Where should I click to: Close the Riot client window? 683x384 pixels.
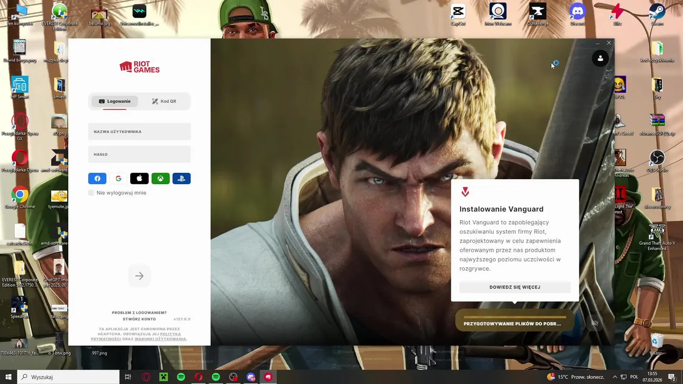pos(609,43)
